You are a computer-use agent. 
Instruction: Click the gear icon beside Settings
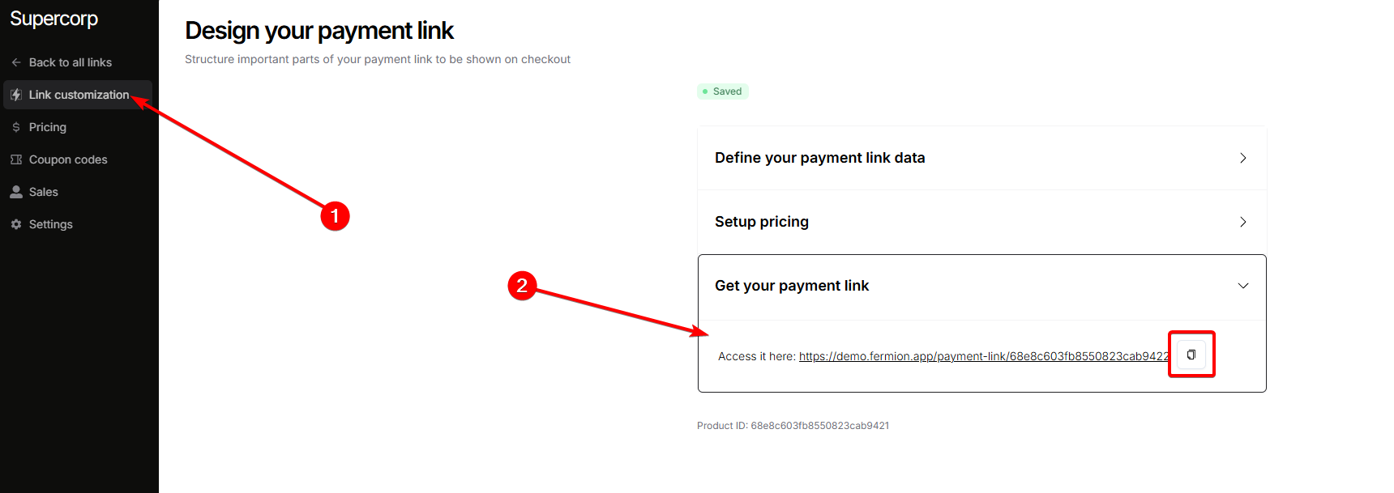pos(16,224)
